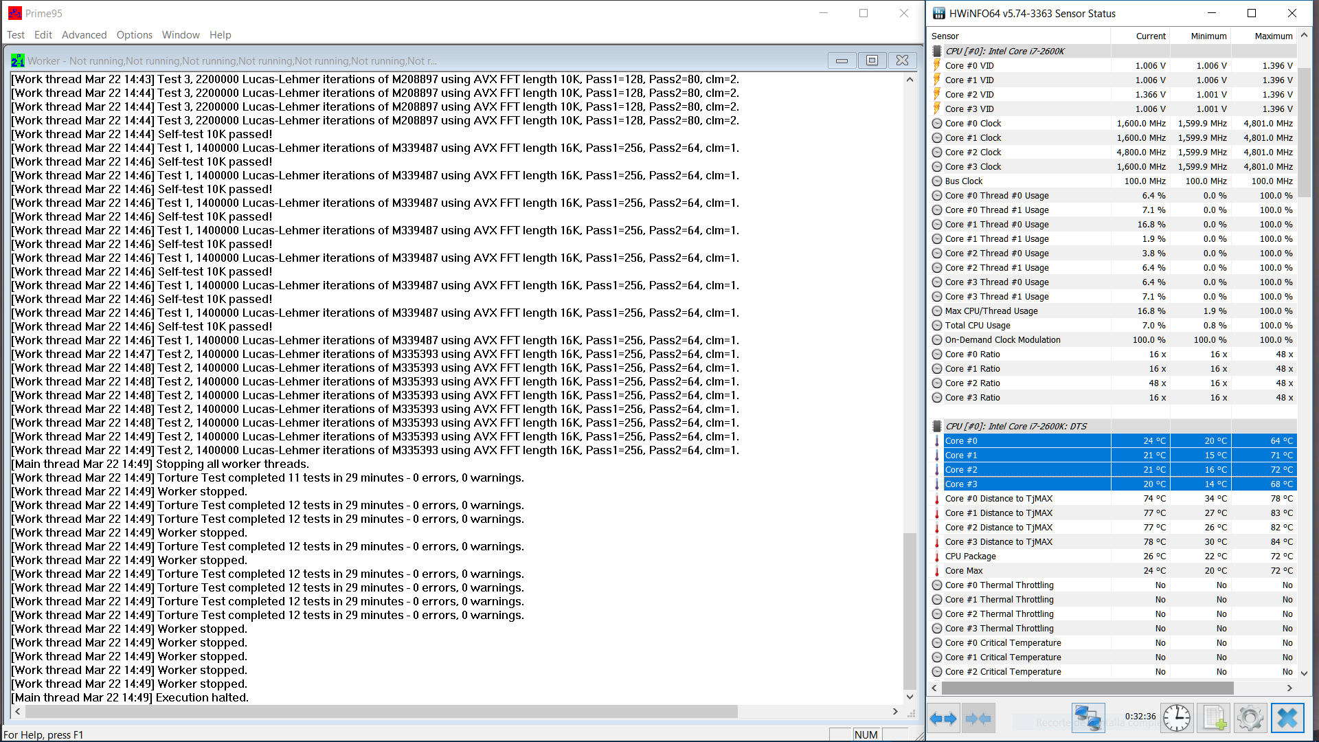1319x742 pixels.
Task: Open the Test menu
Action: point(15,35)
